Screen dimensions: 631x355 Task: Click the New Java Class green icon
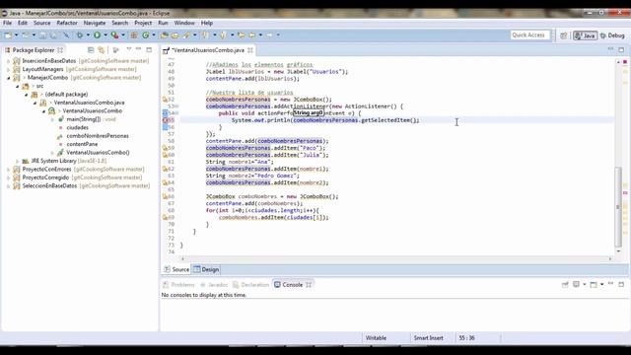pyautogui.click(x=146, y=35)
